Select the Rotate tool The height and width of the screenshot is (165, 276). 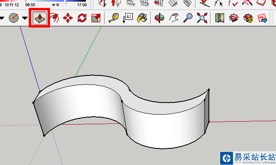tap(82, 18)
